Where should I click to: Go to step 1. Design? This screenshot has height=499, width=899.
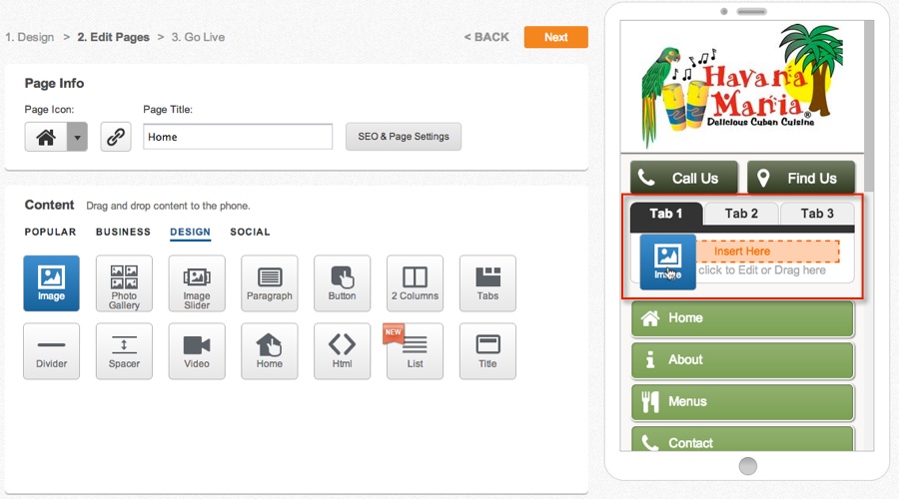point(30,37)
